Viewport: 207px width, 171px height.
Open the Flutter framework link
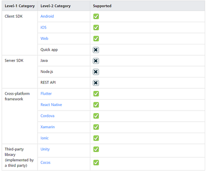(x=46, y=94)
